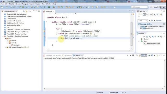Screen dimensions: 167x94
Task: Remove launch using Console X icon
Action: click(x=130, y=56)
